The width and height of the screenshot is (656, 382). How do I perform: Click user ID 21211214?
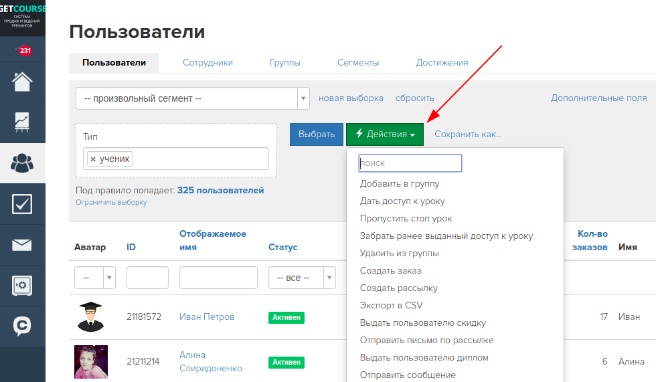click(143, 362)
